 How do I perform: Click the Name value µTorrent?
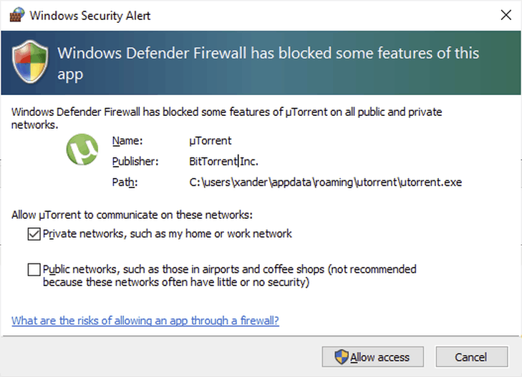point(210,141)
